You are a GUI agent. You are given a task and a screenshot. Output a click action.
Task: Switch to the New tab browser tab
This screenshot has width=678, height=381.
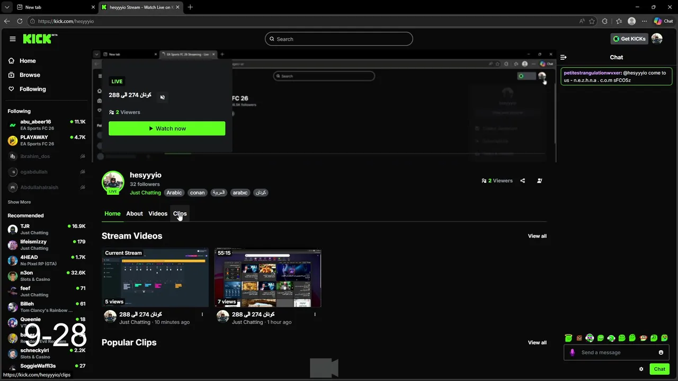[56, 7]
